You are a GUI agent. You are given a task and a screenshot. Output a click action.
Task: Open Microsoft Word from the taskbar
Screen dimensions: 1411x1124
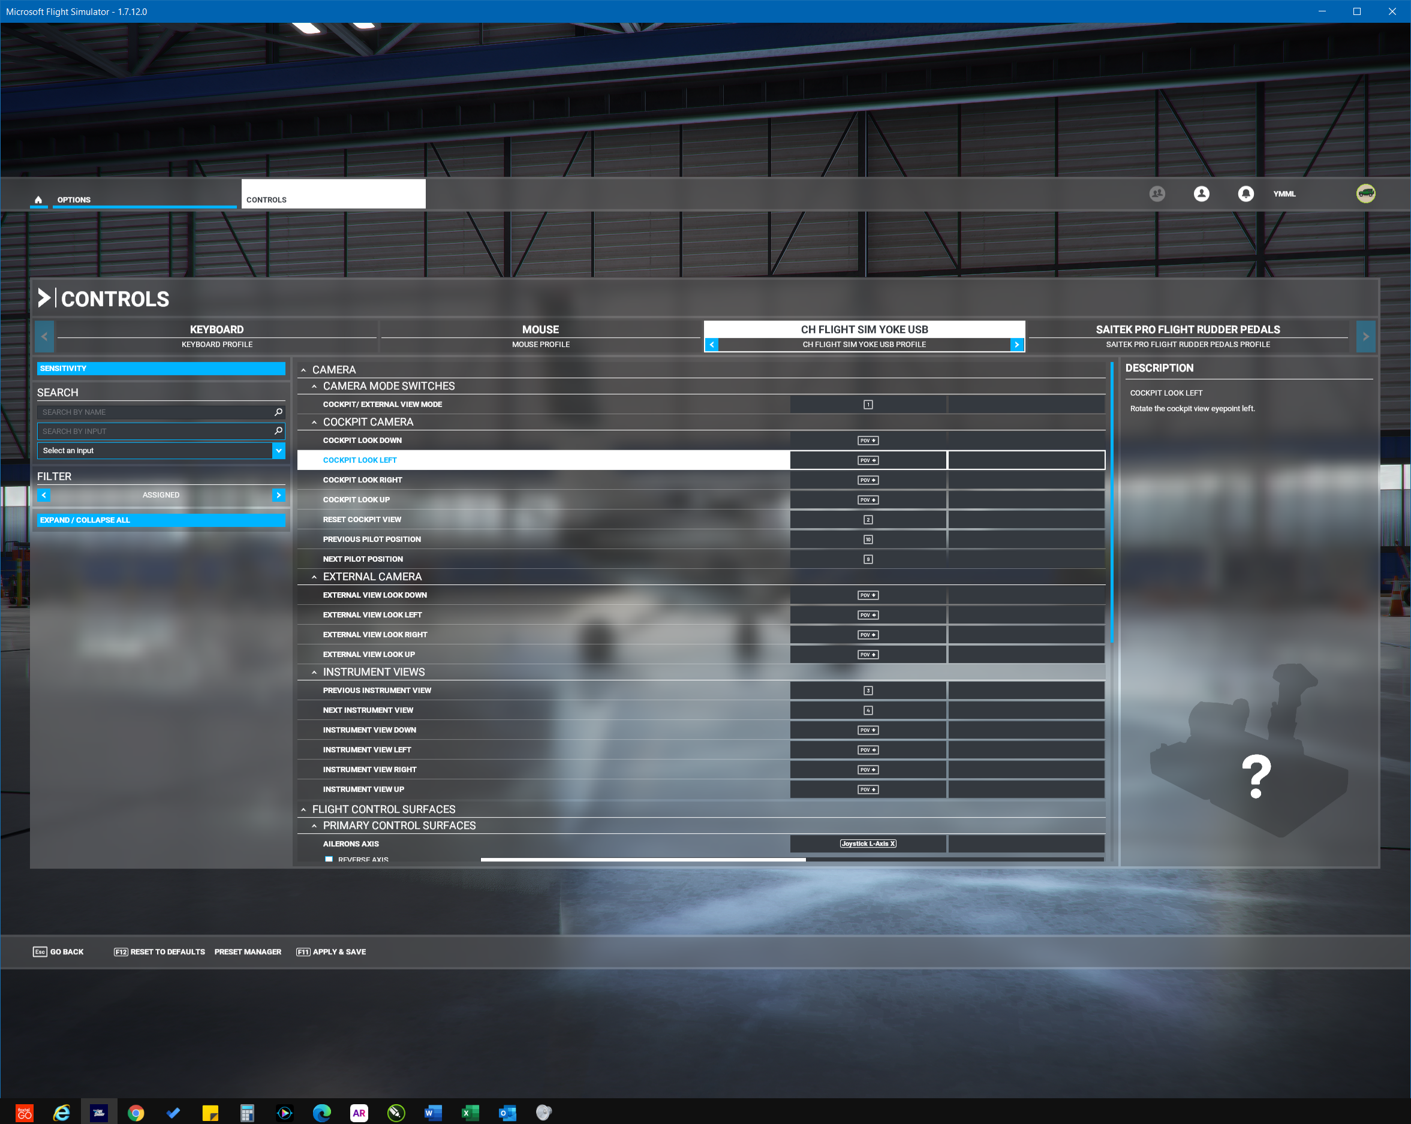[433, 1112]
